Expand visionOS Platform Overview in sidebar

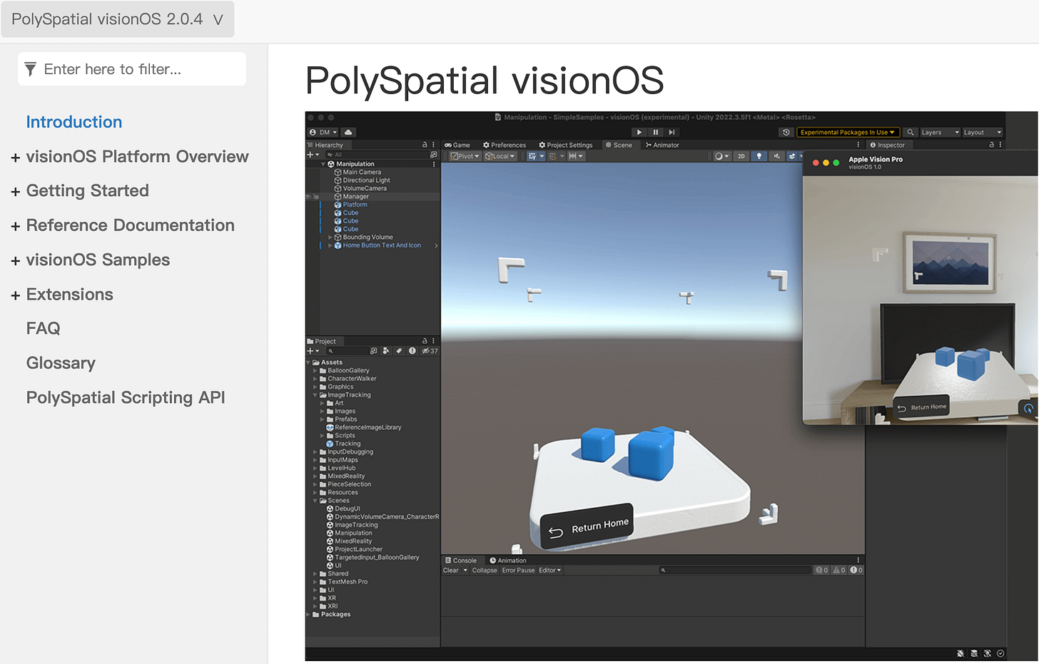click(x=16, y=158)
